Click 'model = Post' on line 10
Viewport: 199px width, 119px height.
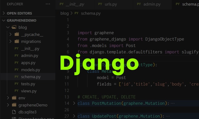tap(111, 78)
